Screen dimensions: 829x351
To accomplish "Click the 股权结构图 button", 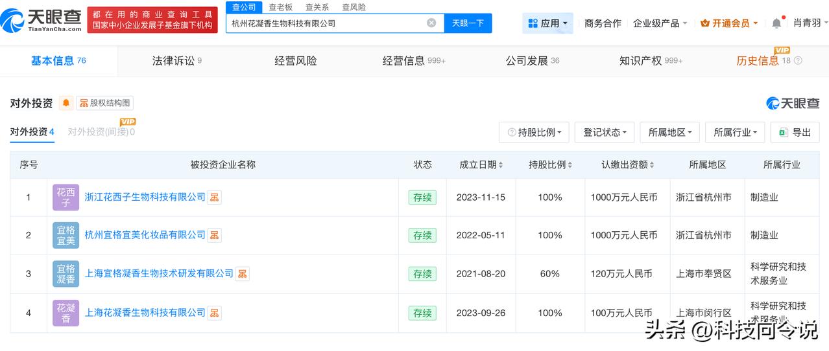I will point(105,103).
